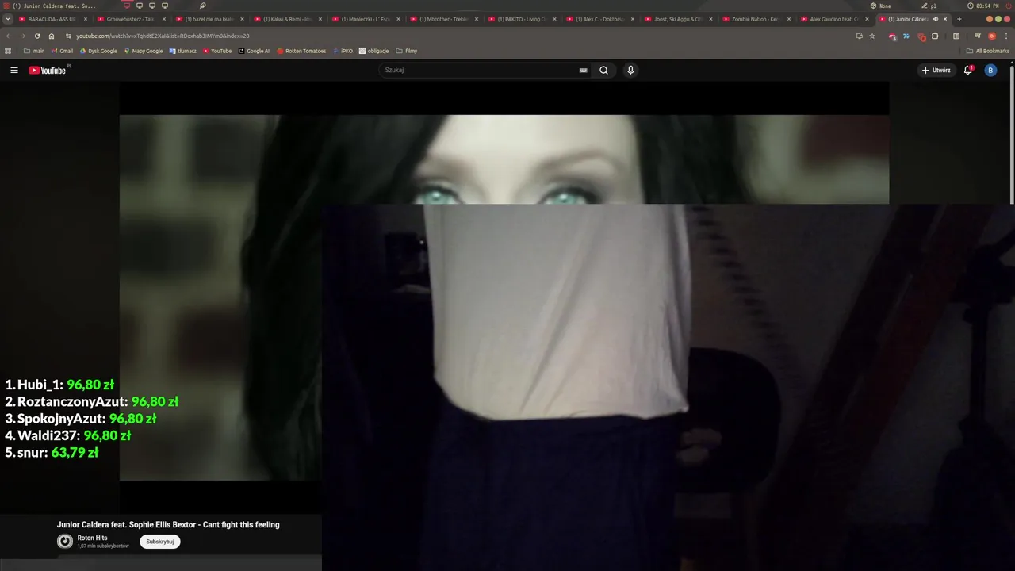Open the obligacje bookmark
The height and width of the screenshot is (571, 1015).
(373, 51)
